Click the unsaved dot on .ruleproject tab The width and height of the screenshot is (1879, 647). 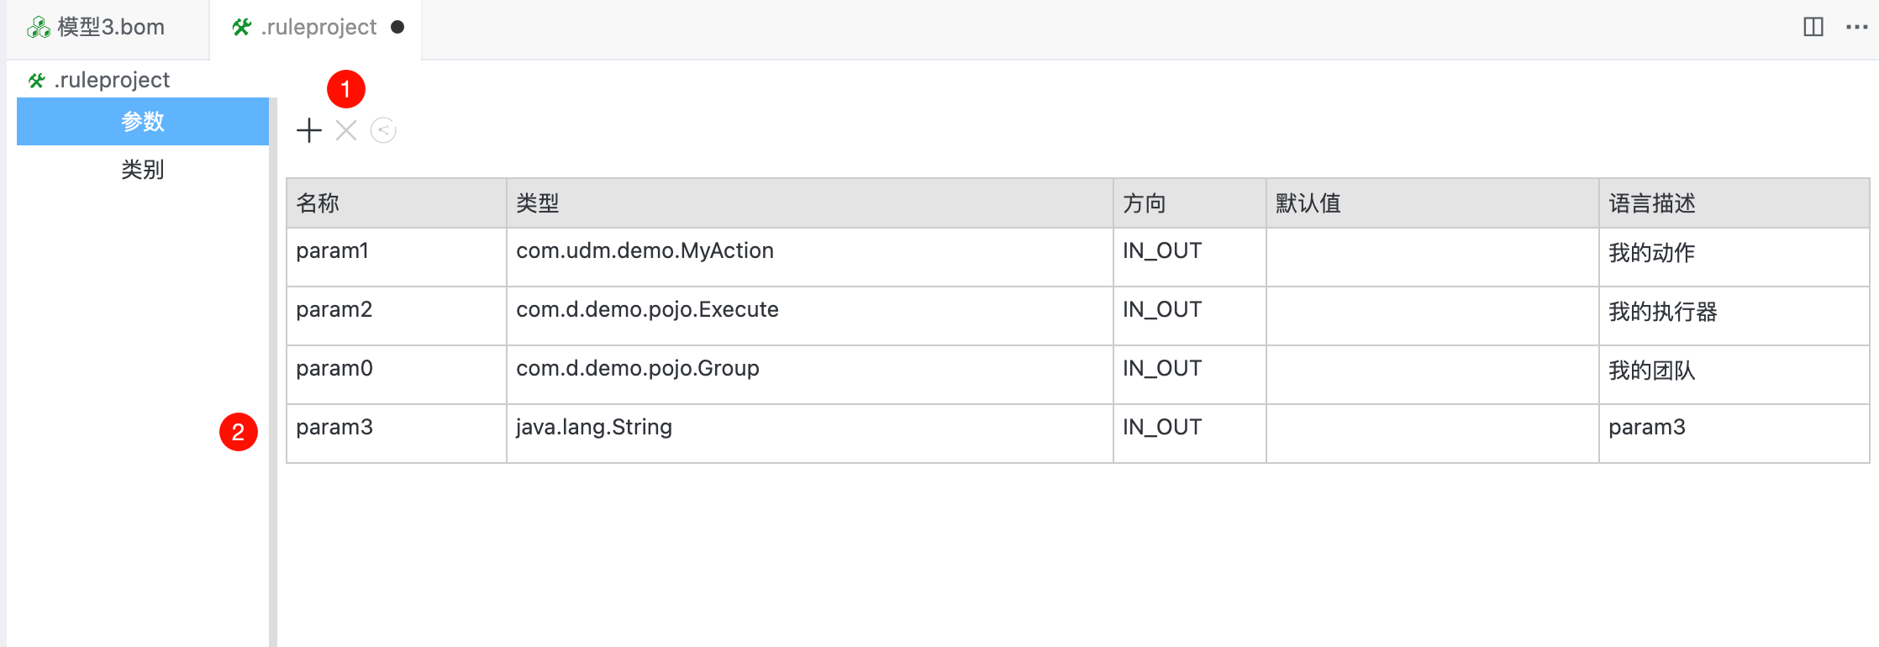tap(397, 27)
